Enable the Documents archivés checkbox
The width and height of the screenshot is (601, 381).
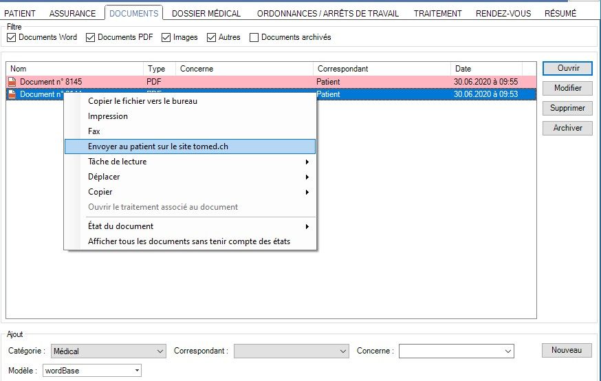pyautogui.click(x=254, y=37)
